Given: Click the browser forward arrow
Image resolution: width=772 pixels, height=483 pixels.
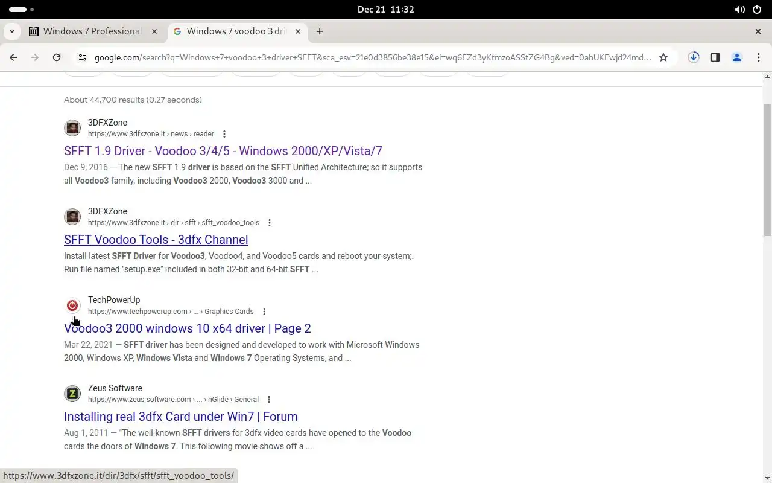Looking at the screenshot, I should tap(35, 57).
